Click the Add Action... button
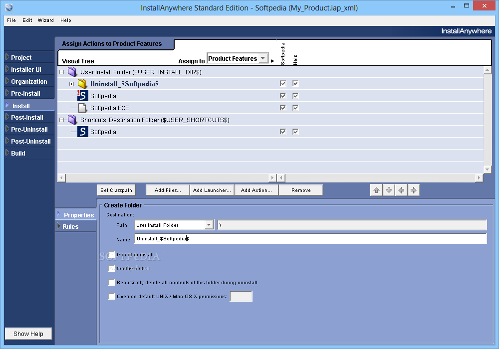499x349 pixels. click(256, 190)
